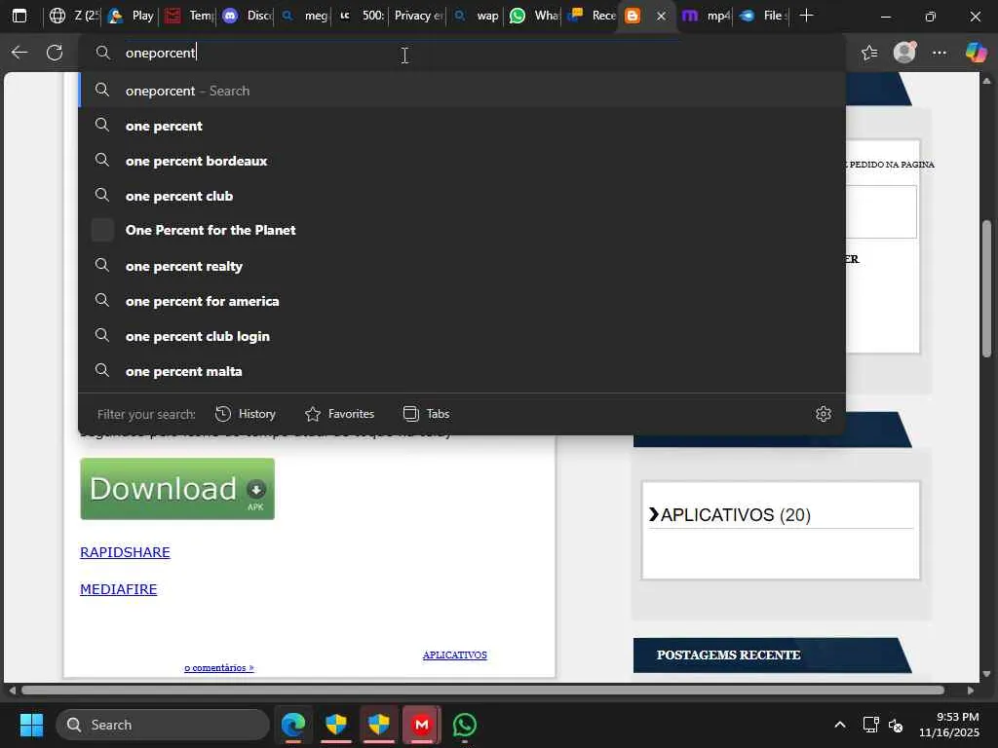Click the green Download APK button
The width and height of the screenshot is (998, 748).
click(x=177, y=489)
